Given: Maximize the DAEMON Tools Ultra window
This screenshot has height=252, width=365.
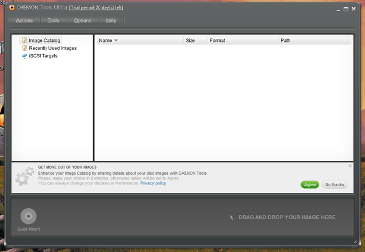Looking at the screenshot, I should click(x=346, y=9).
